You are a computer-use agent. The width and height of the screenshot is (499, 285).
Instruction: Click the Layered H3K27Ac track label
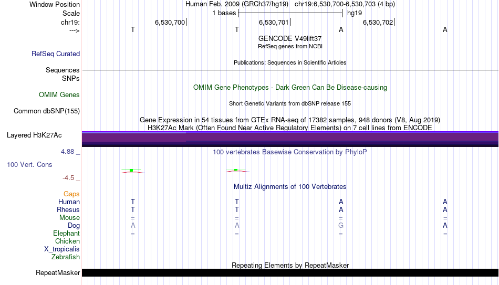click(34, 135)
